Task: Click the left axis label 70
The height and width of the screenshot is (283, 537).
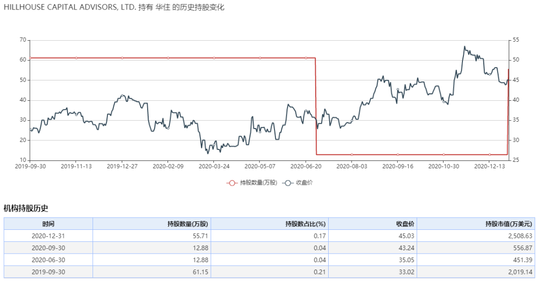Action: [x=22, y=40]
